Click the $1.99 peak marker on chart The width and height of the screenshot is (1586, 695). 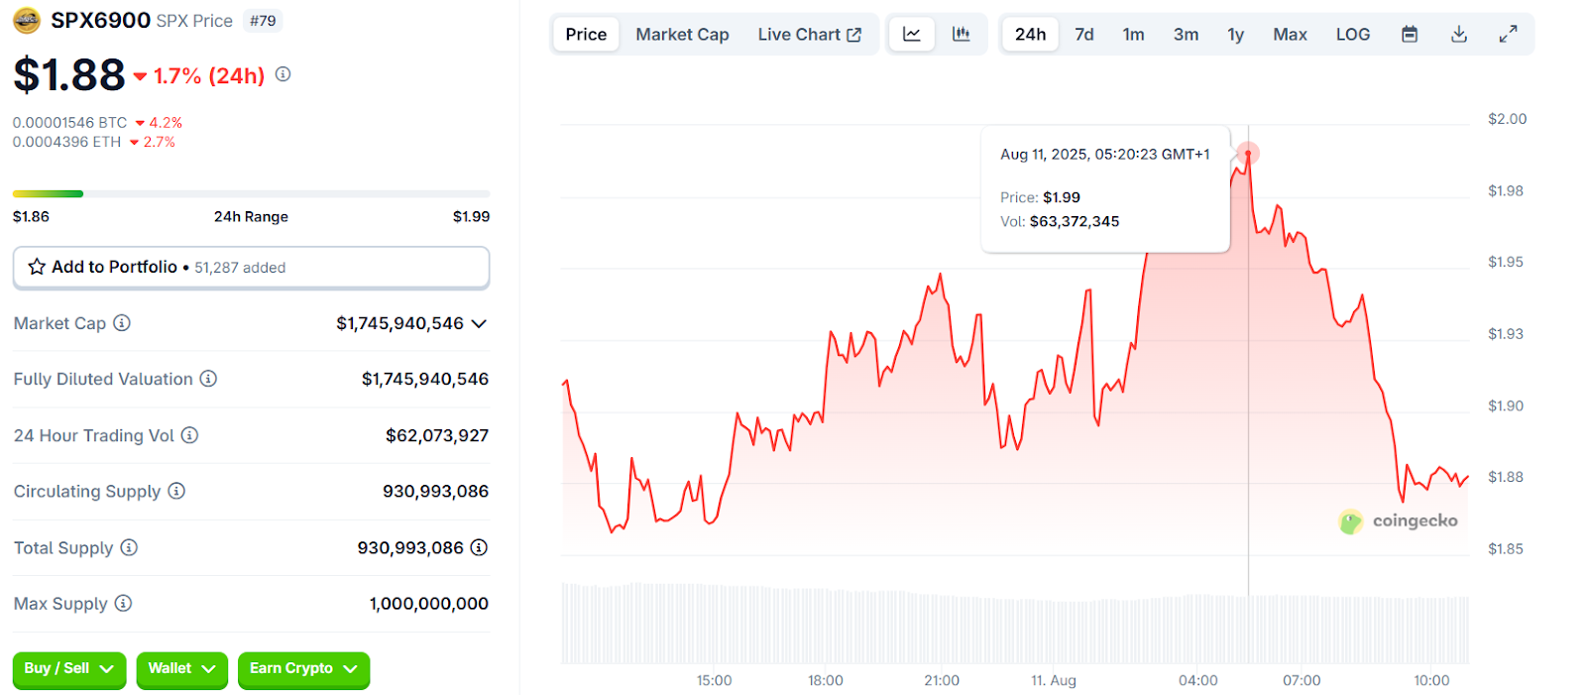[1248, 154]
